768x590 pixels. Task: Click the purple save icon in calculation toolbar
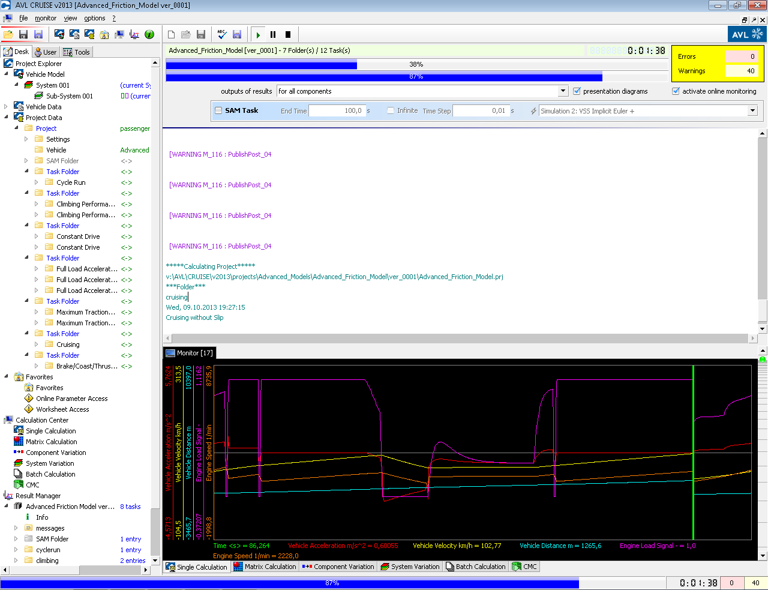237,35
